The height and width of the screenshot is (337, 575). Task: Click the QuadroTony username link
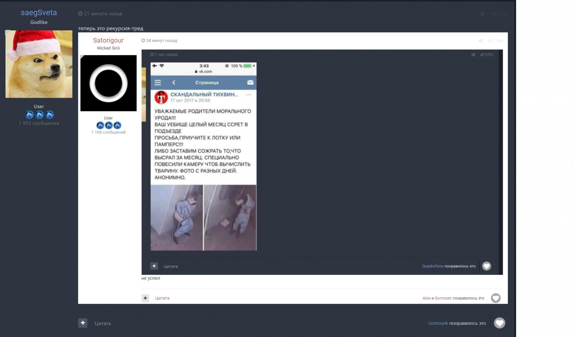click(x=432, y=266)
